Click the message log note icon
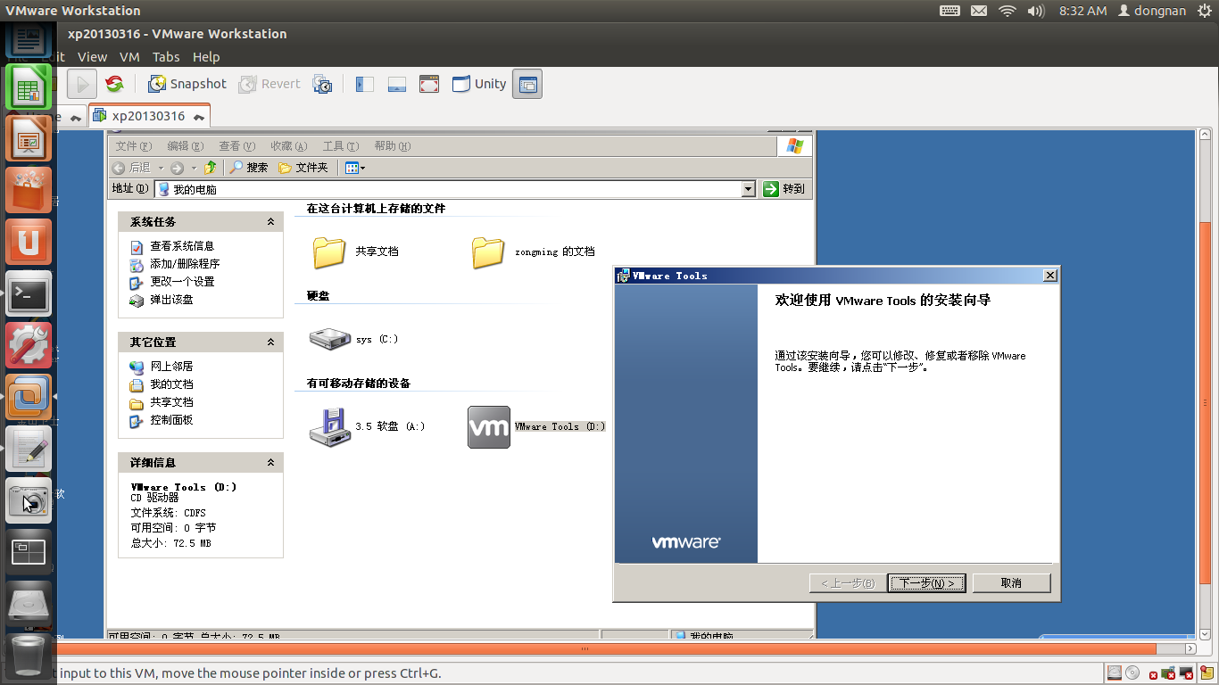 click(1207, 673)
